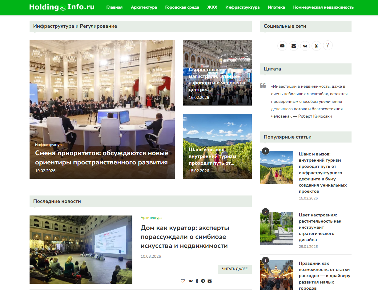Screen dimensions: 378x290
Task: Click popular article 1 vineyard thumbnail
Action: 277,167
